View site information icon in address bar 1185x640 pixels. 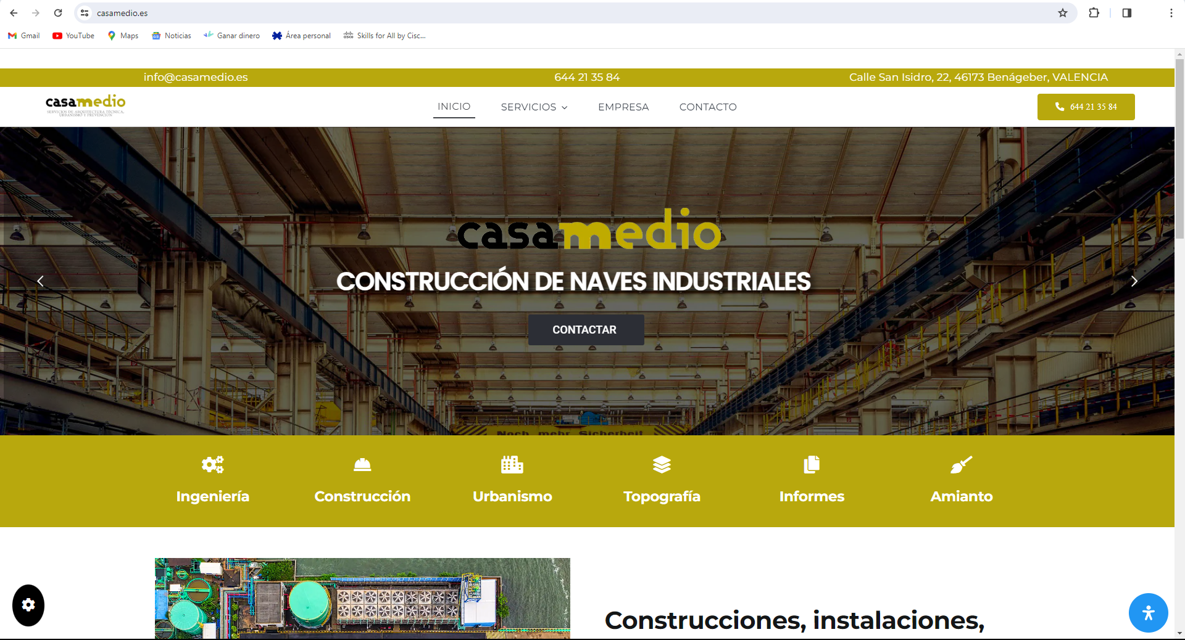[x=85, y=13]
